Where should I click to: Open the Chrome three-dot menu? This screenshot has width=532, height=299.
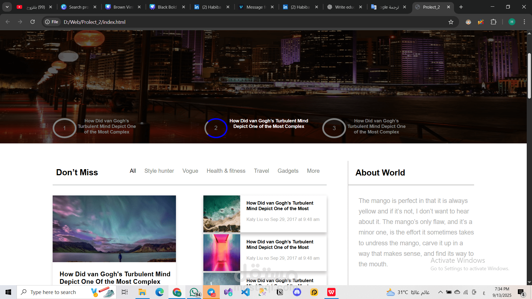(524, 22)
